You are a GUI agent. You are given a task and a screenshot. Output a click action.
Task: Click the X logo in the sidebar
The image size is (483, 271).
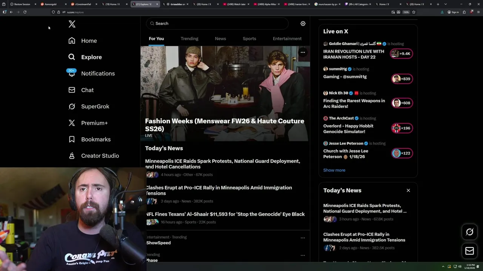tap(72, 24)
